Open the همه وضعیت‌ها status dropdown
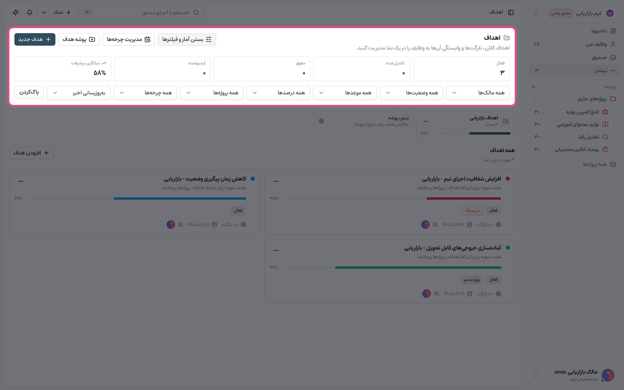This screenshot has width=624, height=390. 411,93
